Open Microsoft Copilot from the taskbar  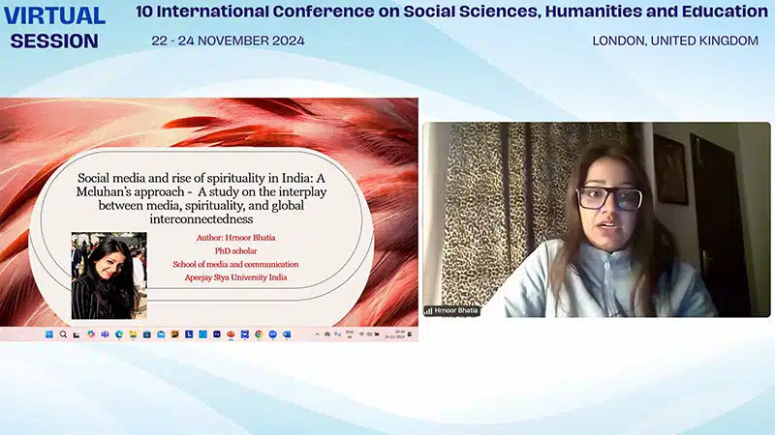pos(91,333)
